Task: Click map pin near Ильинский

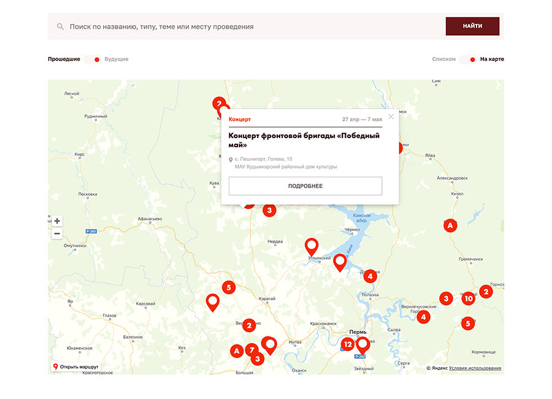Action: pos(312,246)
